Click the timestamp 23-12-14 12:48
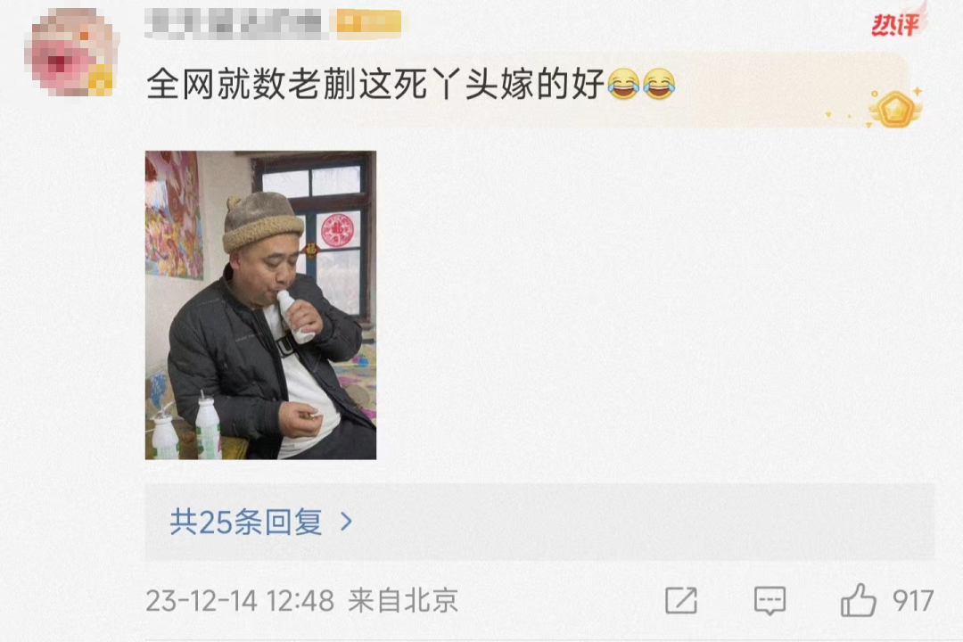963x642 pixels. point(240,600)
